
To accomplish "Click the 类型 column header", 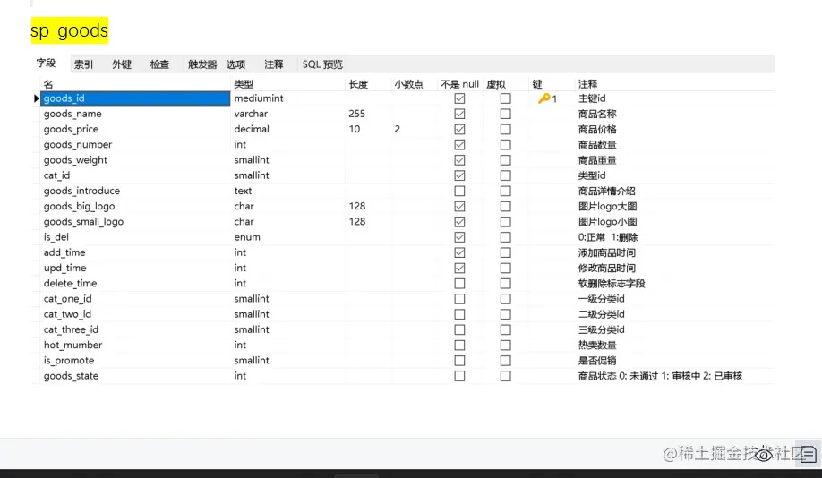I will coord(244,84).
